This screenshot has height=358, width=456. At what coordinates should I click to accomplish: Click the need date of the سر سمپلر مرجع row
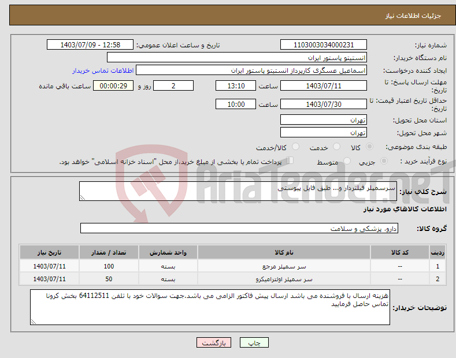(x=49, y=266)
